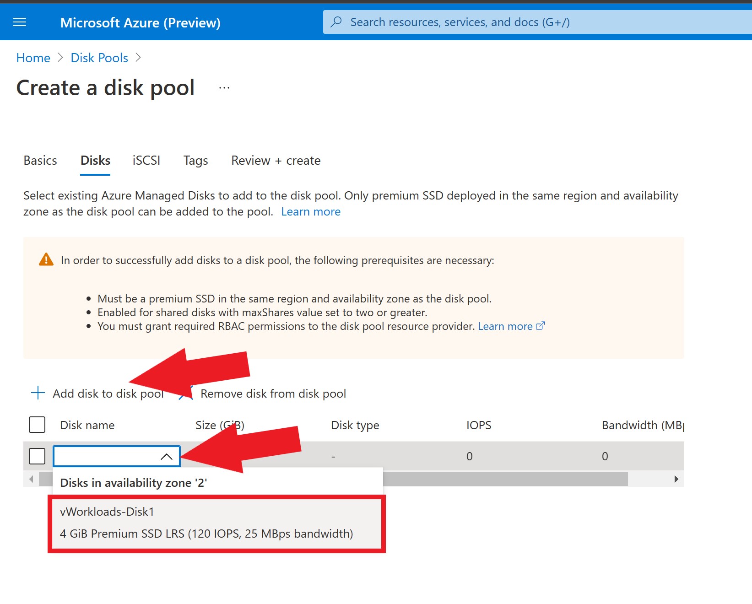
Task: Click the plus icon to add a disk
Action: pos(38,393)
